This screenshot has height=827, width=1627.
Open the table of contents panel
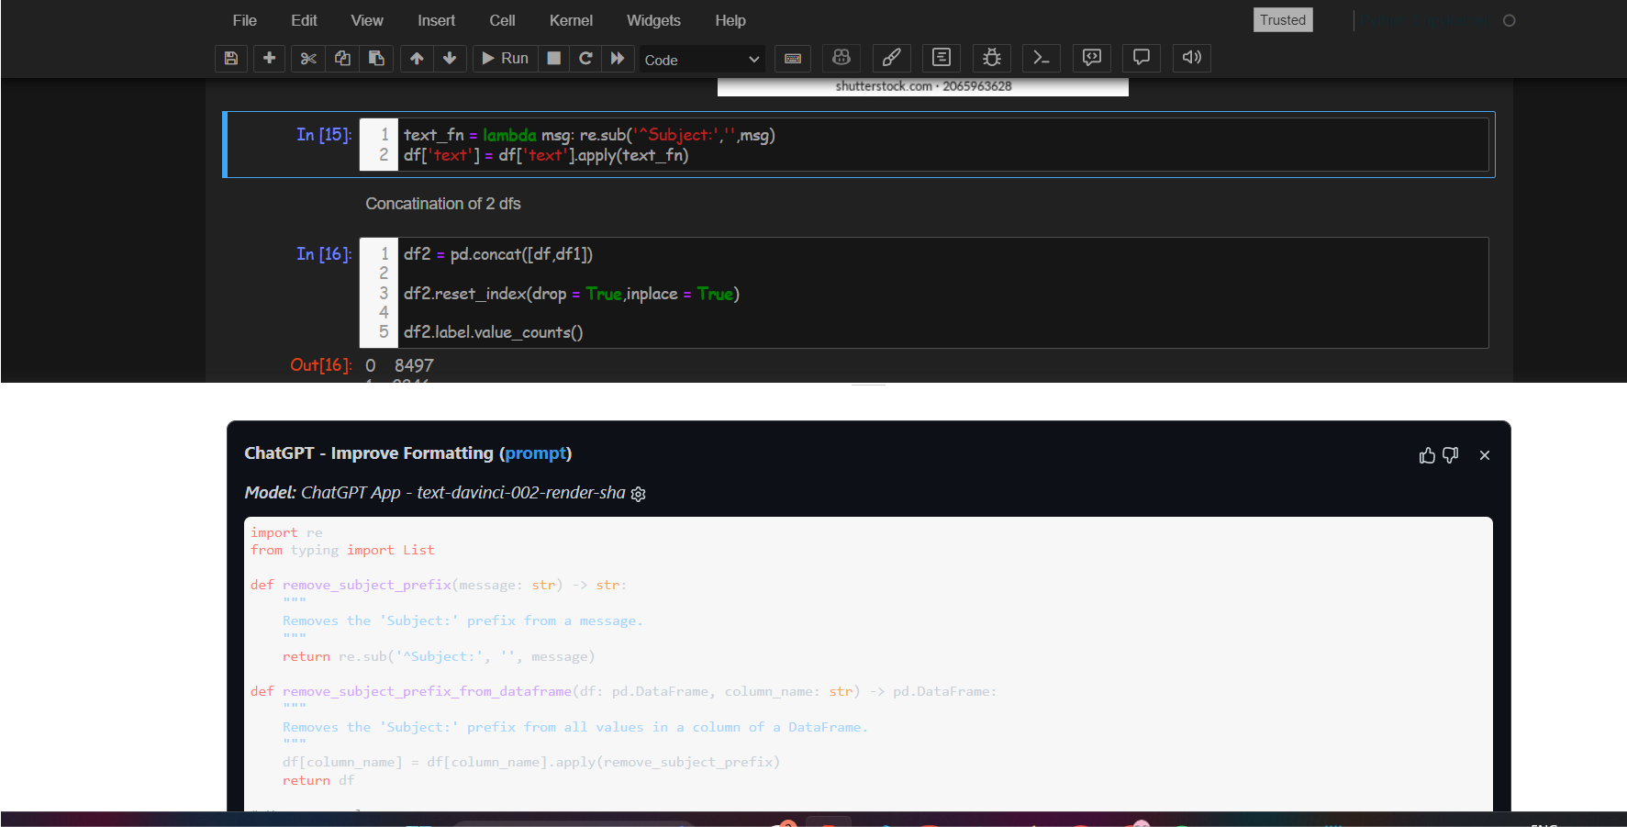pyautogui.click(x=941, y=58)
